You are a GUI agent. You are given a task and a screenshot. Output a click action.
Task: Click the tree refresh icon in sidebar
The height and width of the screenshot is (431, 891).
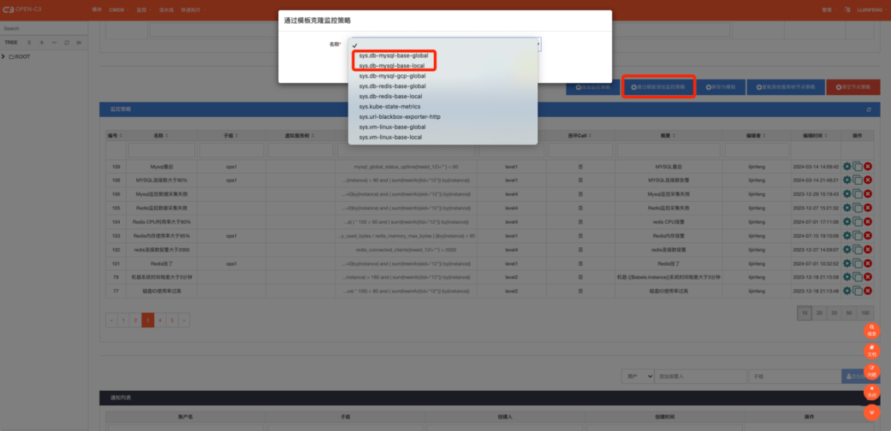coord(66,43)
